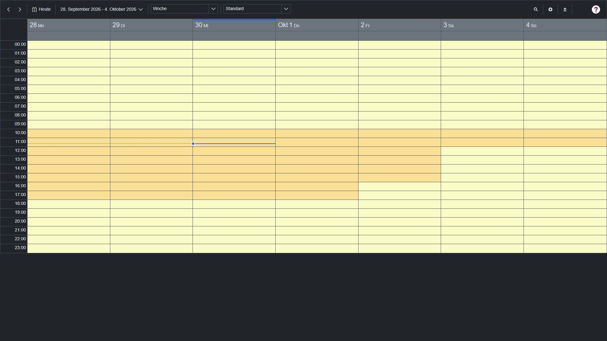The width and height of the screenshot is (607, 341).
Task: Select the 29 Di day header
Action: click(151, 25)
